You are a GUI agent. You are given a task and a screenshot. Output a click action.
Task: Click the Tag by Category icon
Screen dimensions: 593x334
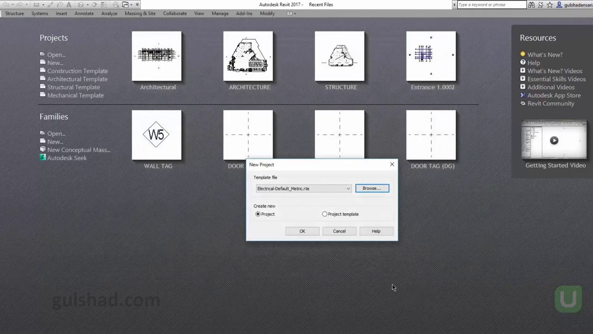pos(59,5)
